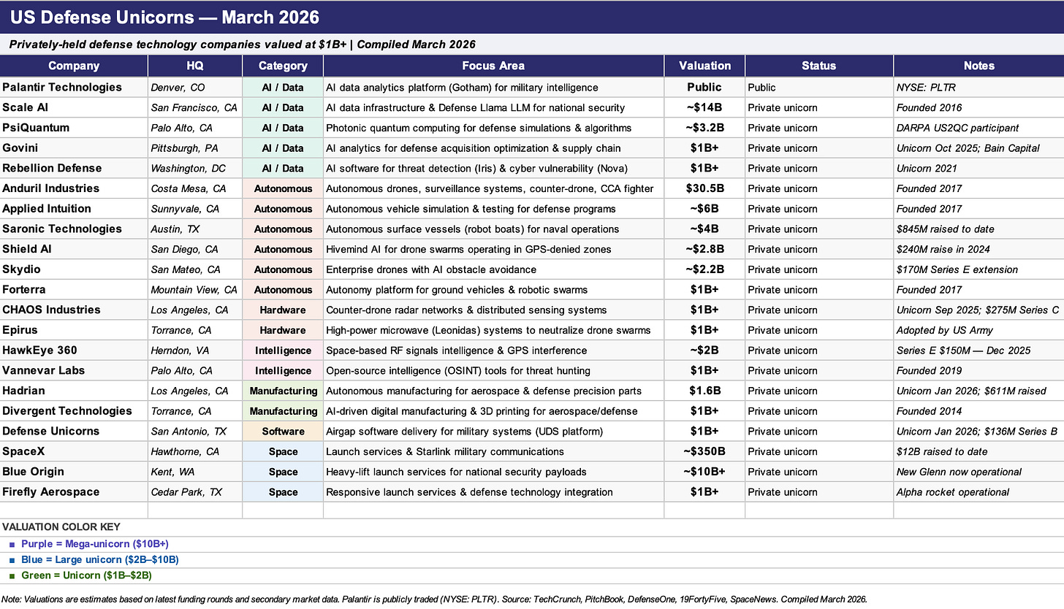This screenshot has width=1064, height=609.
Task: Select the Cedar Park, TX headquarters cell
Action: [195, 491]
